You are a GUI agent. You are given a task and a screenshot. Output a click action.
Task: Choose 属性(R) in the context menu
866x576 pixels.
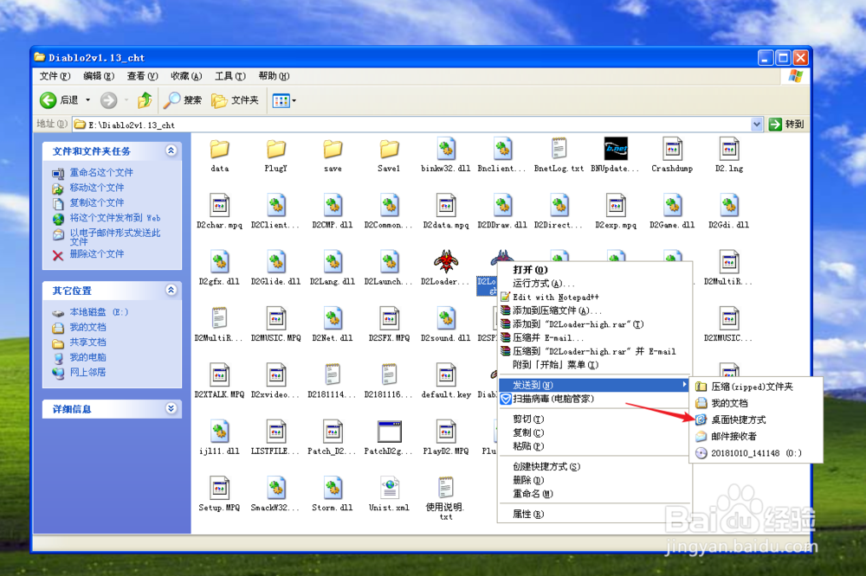(595, 515)
